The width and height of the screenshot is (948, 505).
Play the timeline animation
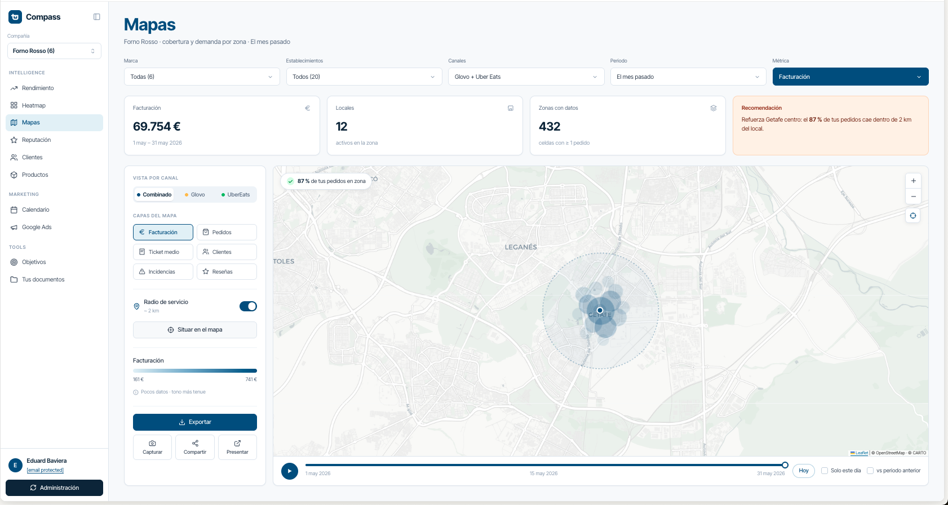tap(290, 471)
